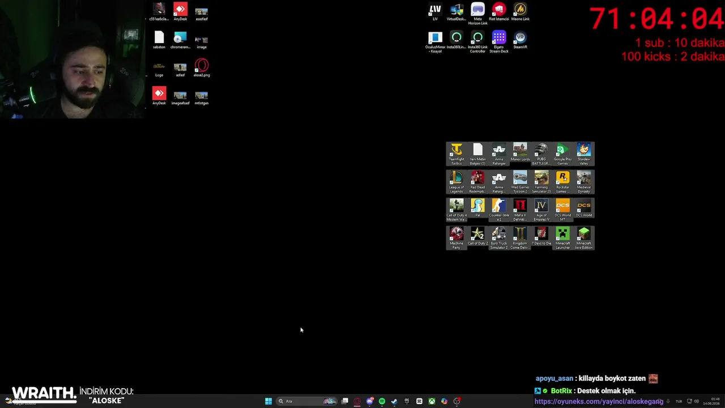Select the Minecraft Java Edition icon
725x408 pixels.
click(x=584, y=239)
